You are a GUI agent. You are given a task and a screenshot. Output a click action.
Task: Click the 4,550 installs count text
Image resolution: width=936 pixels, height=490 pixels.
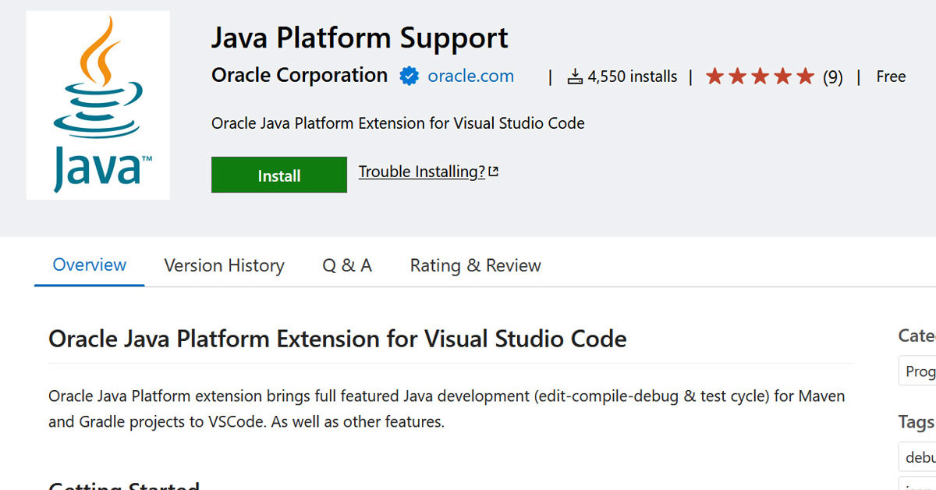pos(632,76)
